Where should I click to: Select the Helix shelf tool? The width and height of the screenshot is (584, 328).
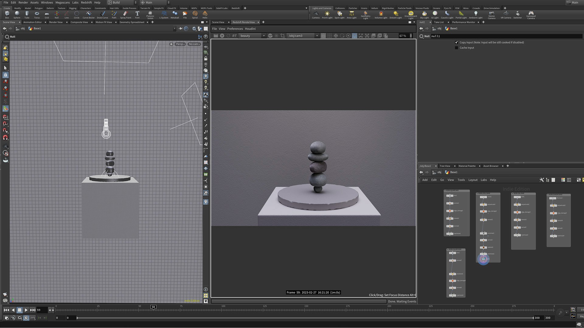pos(205,15)
